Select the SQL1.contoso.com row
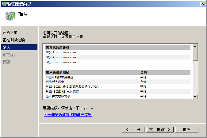Screen dimensions: 207x138 click(118, 52)
